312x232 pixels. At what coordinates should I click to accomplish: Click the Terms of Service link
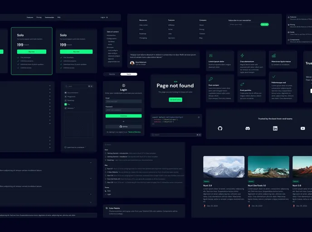click(134, 132)
